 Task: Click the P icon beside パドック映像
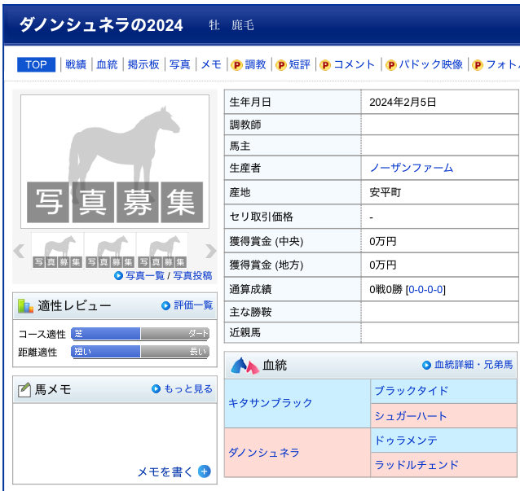click(391, 65)
